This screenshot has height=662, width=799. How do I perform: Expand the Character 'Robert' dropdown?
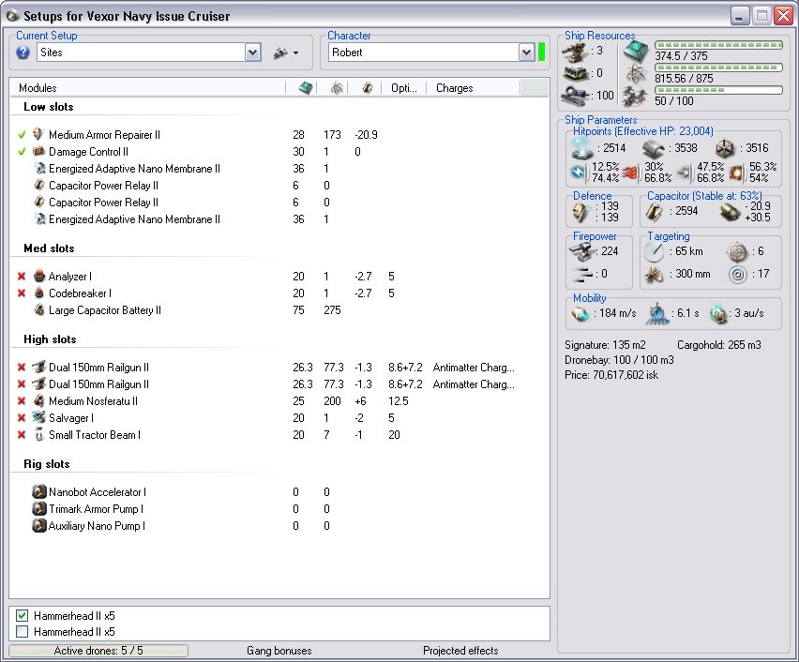coord(526,52)
